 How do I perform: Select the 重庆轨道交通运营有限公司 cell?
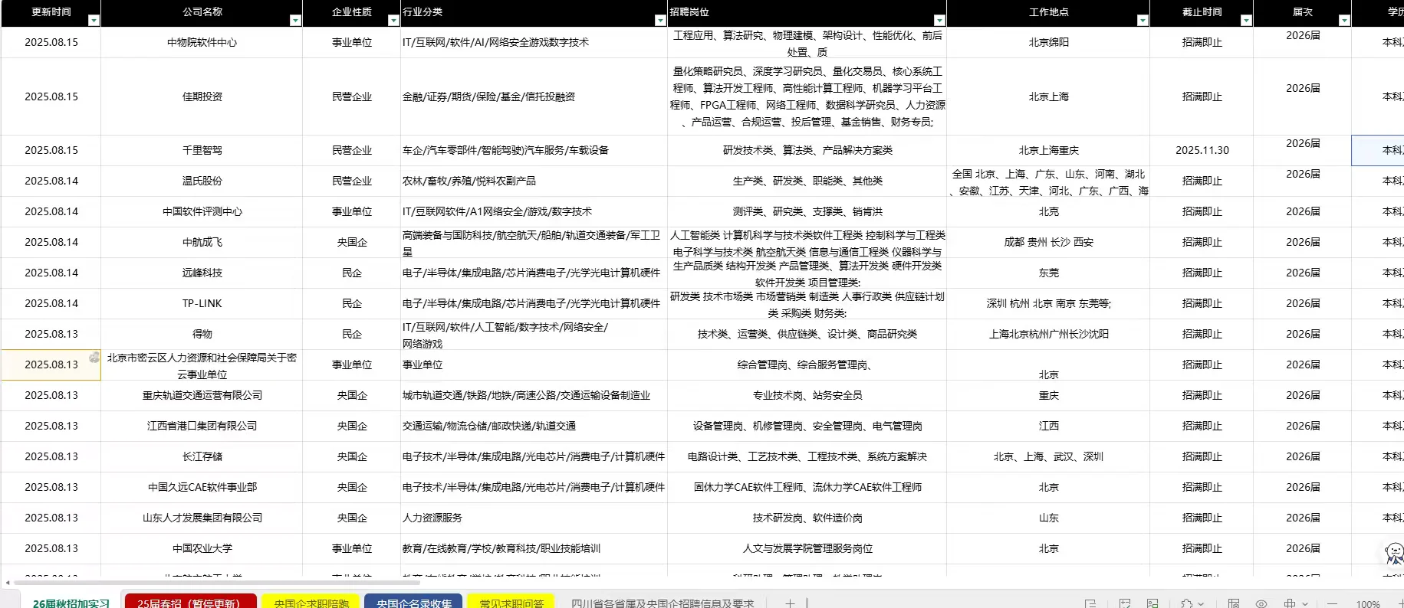(x=202, y=396)
